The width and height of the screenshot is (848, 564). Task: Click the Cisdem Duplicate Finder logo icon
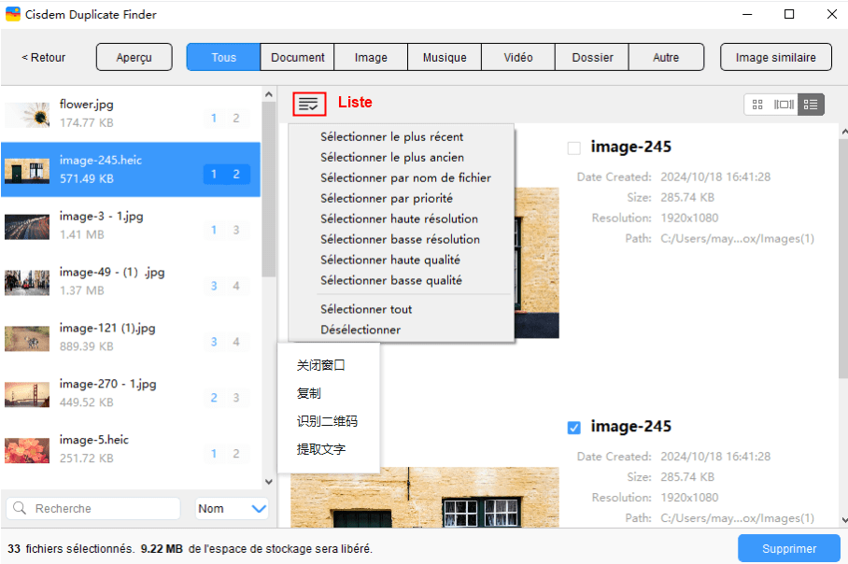[13, 15]
